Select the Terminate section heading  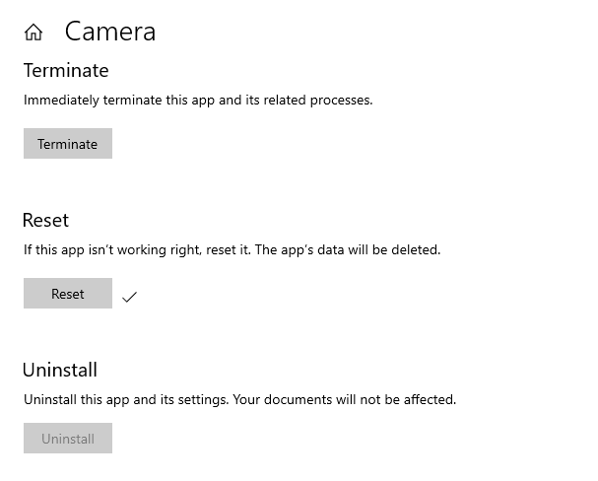(x=65, y=71)
